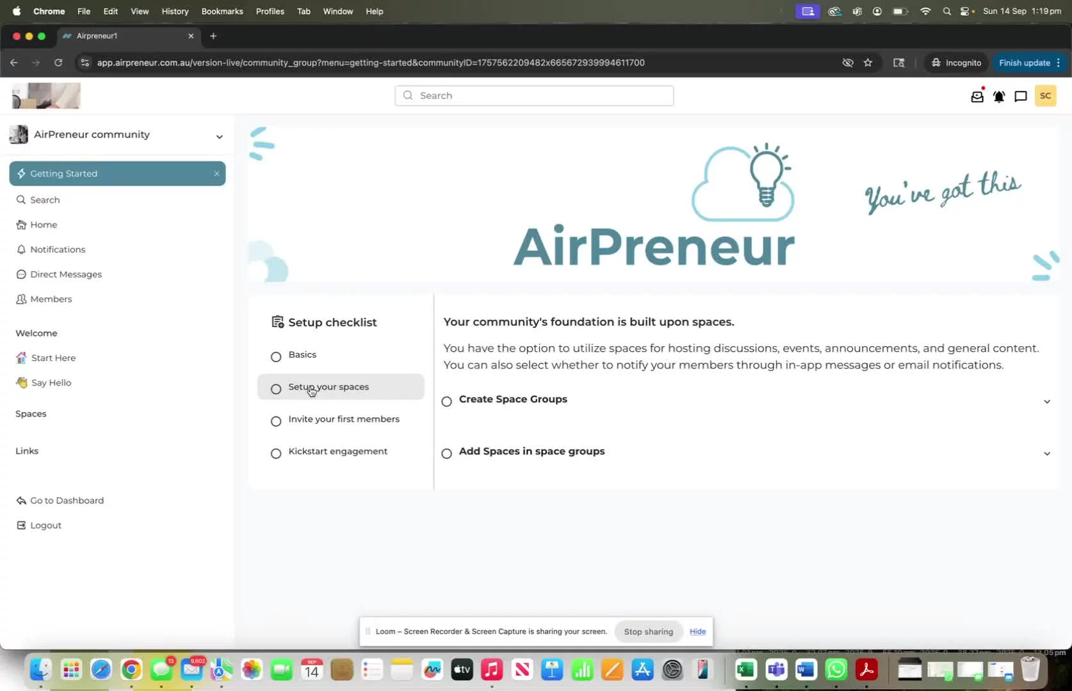Expand Create Space Groups chevron

pos(1047,402)
